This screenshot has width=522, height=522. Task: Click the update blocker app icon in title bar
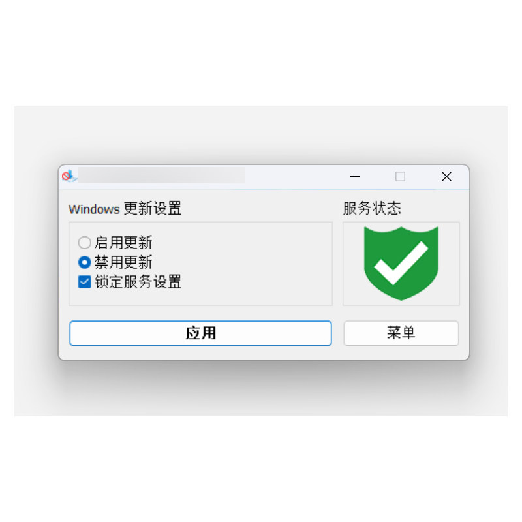click(69, 176)
